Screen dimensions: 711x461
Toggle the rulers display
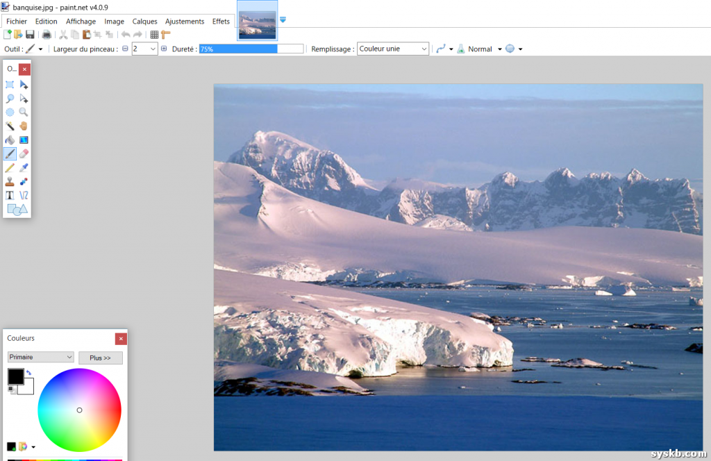pyautogui.click(x=165, y=35)
